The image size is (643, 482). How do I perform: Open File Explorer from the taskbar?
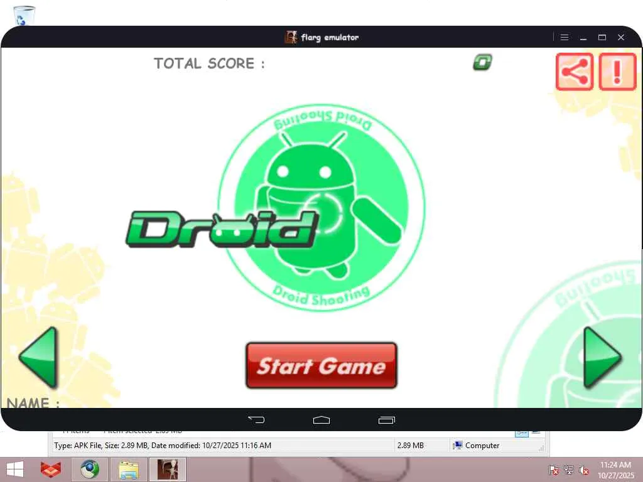[128, 469]
